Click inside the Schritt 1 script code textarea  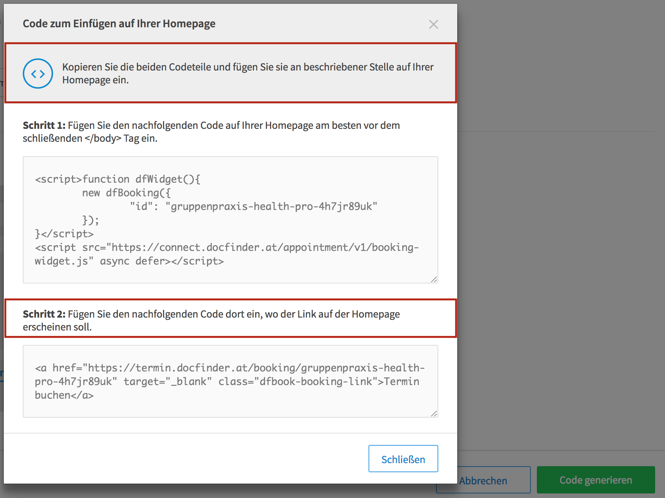[231, 220]
